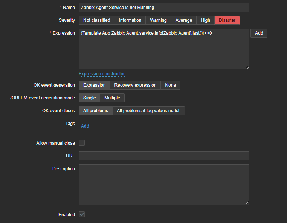Pick the High severity option
287x223 pixels.
click(x=205, y=20)
